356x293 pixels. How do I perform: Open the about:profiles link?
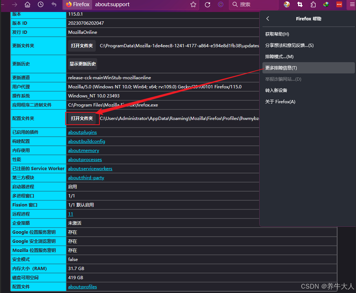(82, 287)
